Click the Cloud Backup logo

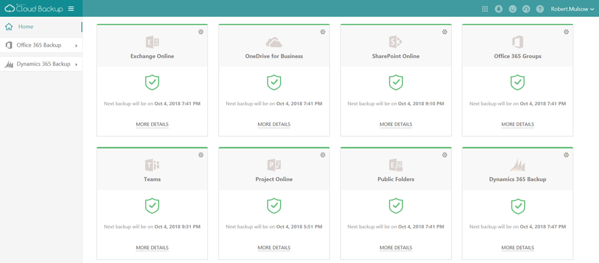34,8
